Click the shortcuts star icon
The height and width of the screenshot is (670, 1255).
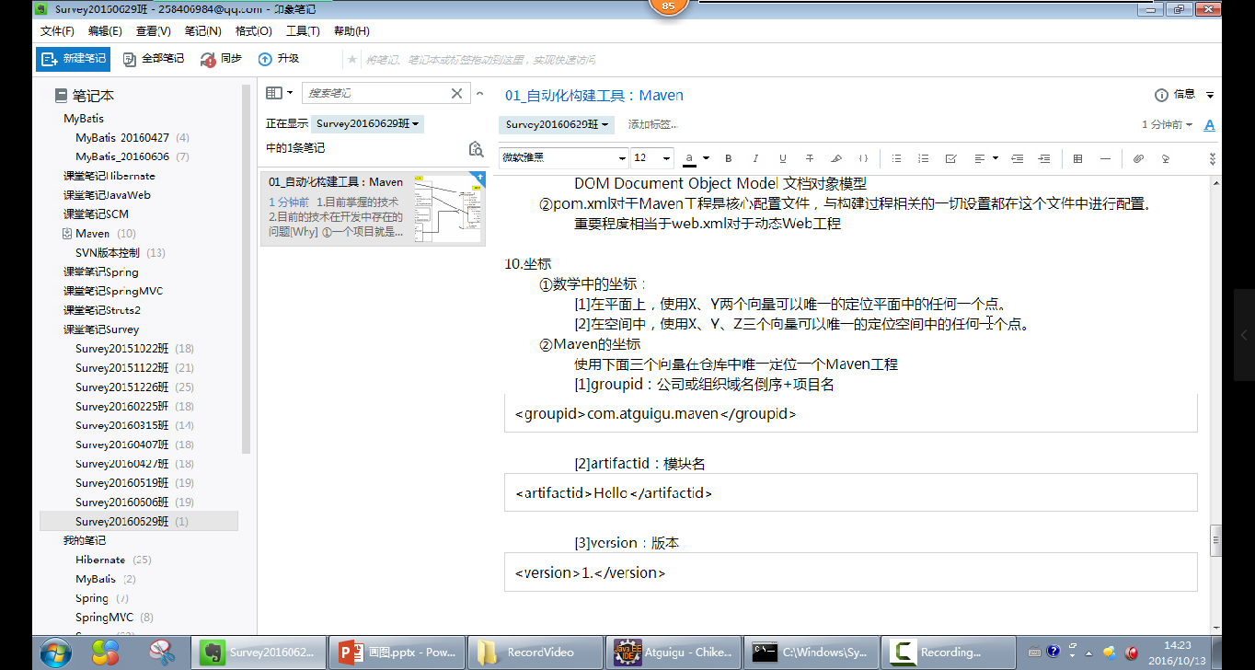pyautogui.click(x=351, y=60)
